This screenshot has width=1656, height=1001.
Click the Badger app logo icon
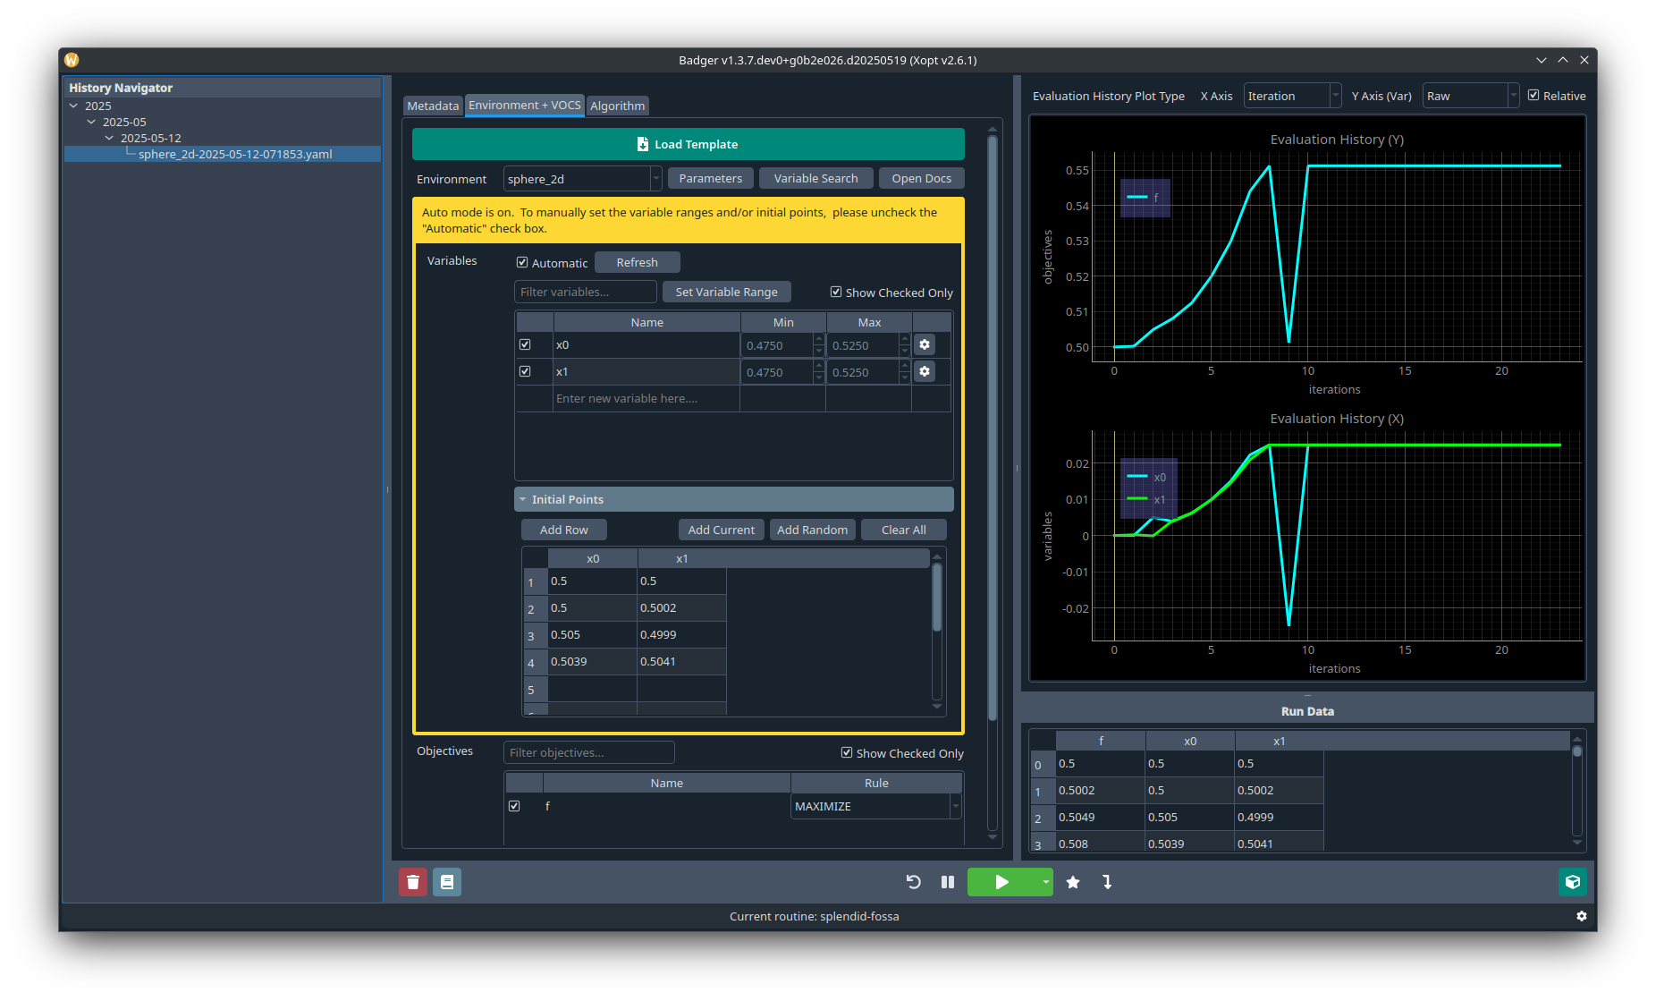pyautogui.click(x=72, y=60)
